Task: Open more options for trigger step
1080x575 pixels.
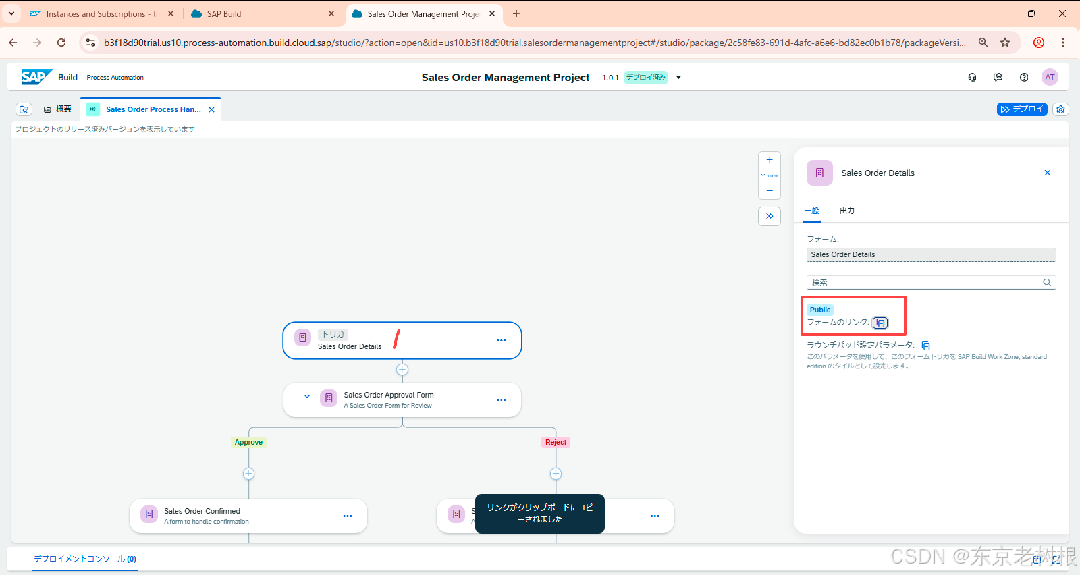Action: point(502,341)
